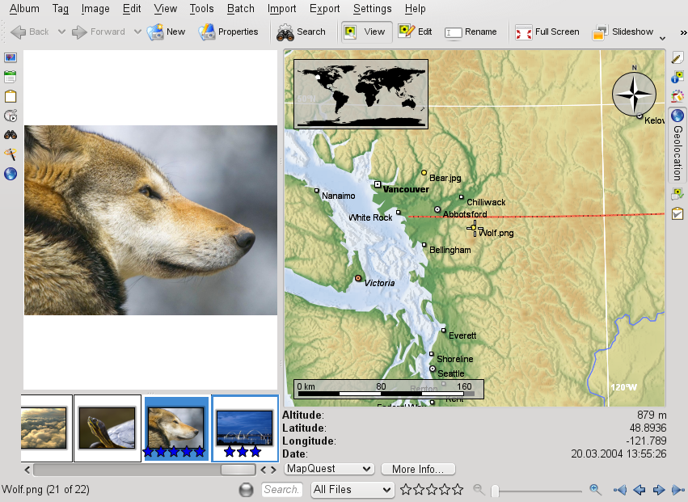Open the Batch menu
The height and width of the screenshot is (502, 688).
click(240, 9)
